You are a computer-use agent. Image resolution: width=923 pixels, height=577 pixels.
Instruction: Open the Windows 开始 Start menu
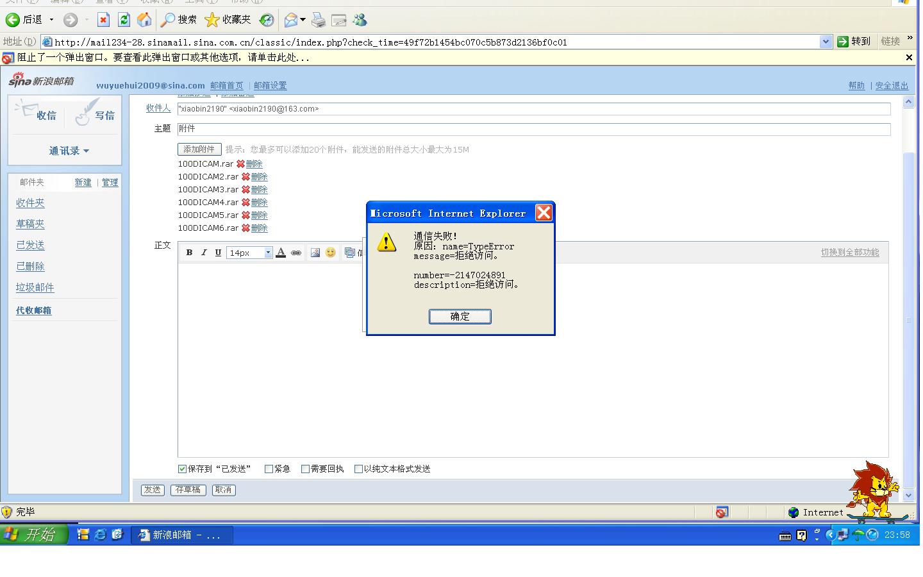pos(33,535)
